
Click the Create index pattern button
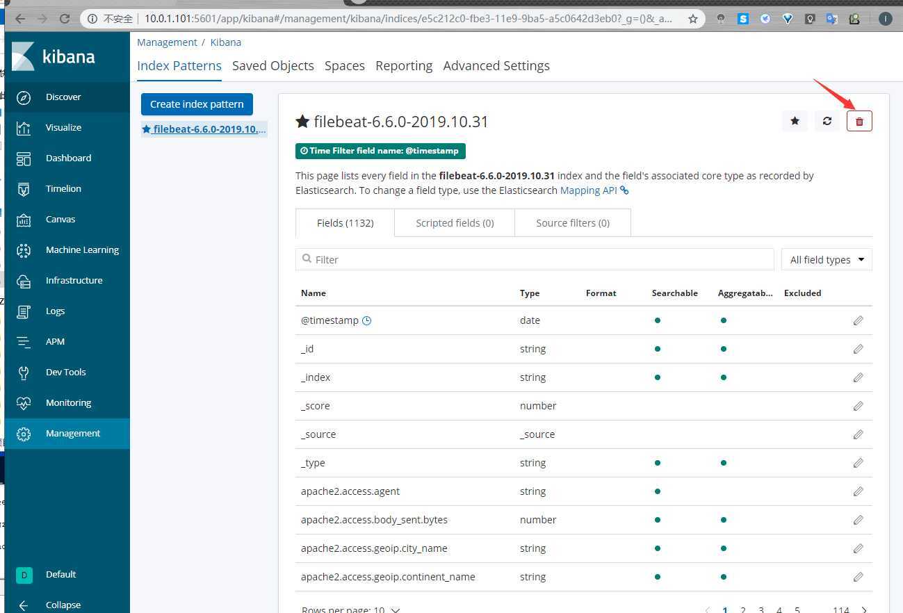tap(197, 104)
